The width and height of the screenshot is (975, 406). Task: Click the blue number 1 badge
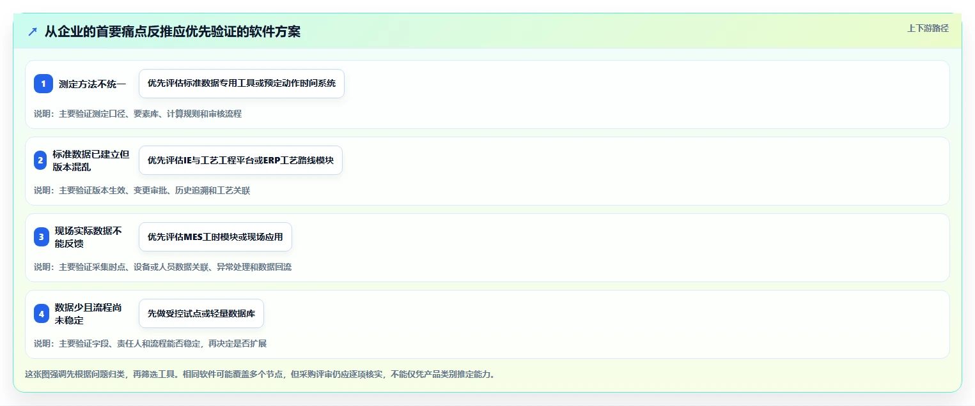pyautogui.click(x=43, y=84)
